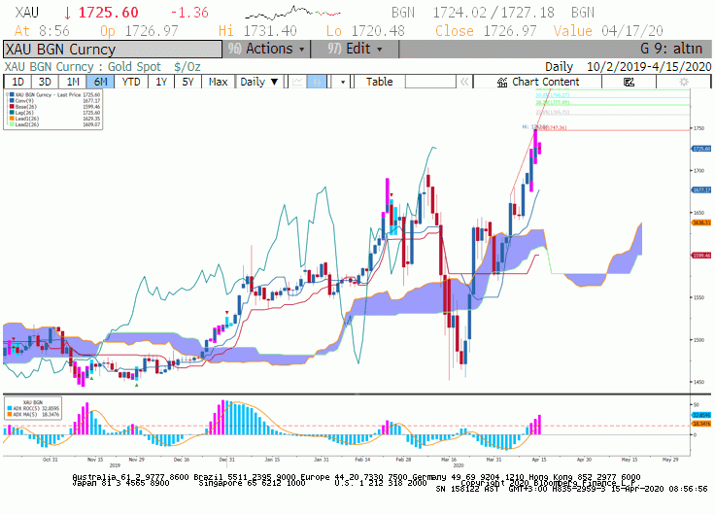Image resolution: width=715 pixels, height=515 pixels.
Task: Expand the Actions menu
Action: pos(266,49)
